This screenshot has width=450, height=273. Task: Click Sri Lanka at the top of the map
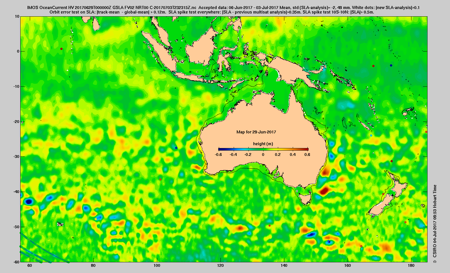click(x=96, y=24)
